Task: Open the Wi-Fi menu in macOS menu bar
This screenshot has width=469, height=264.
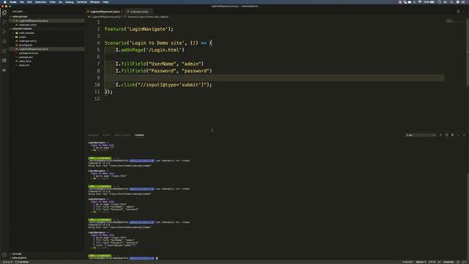Action: pyautogui.click(x=420, y=2)
